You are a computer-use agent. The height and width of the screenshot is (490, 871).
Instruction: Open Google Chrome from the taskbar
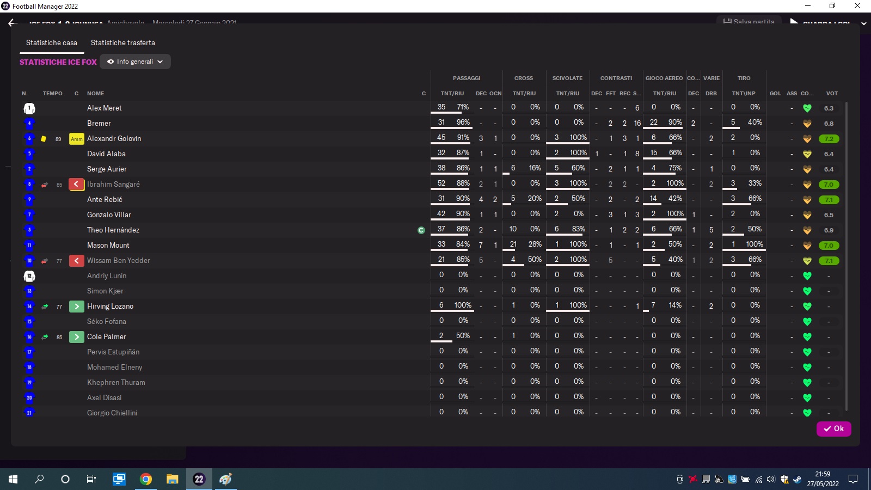(x=145, y=479)
